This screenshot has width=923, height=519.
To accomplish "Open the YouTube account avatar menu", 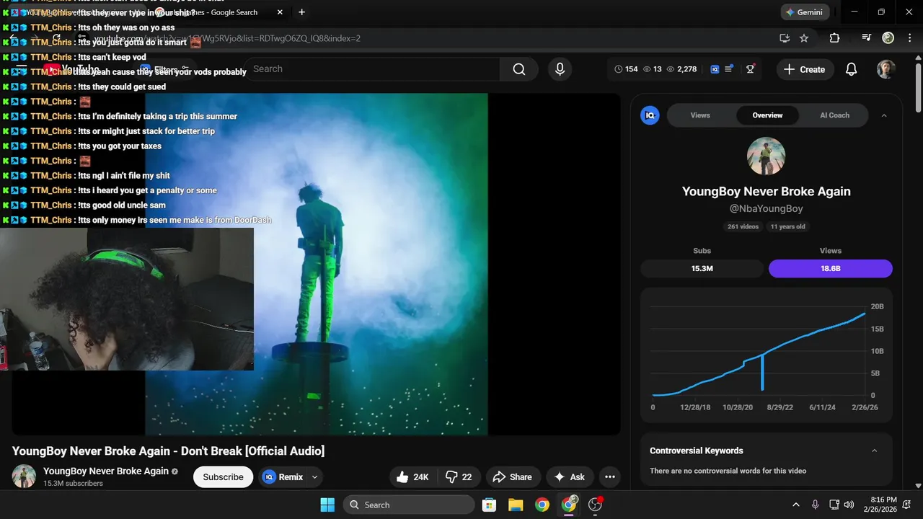I will tap(886, 69).
